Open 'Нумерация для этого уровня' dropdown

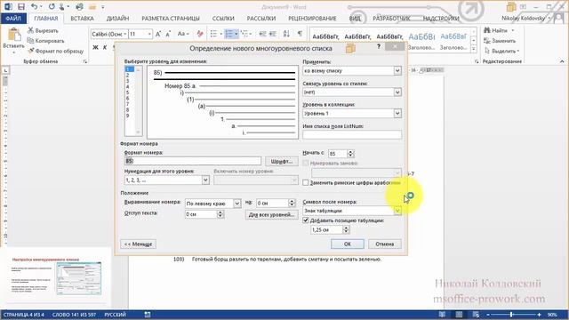click(205, 180)
